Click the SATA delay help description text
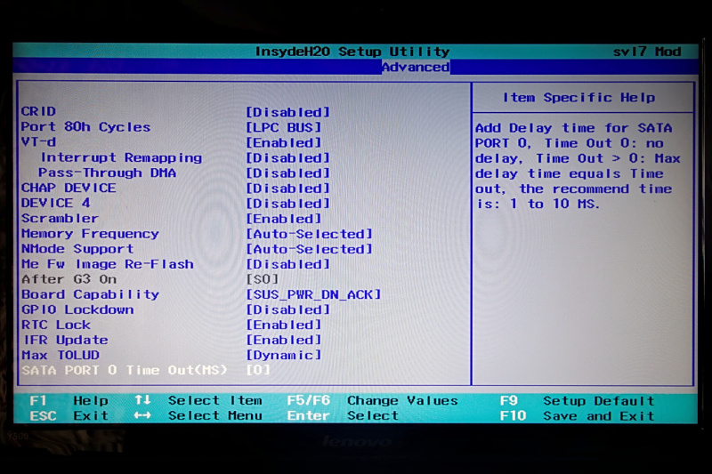The image size is (712, 474). coord(578,166)
